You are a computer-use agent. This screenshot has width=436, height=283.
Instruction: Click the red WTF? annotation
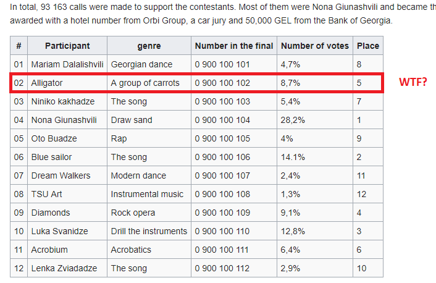pos(413,82)
